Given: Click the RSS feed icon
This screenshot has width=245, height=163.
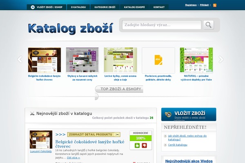Looking at the screenshot, I should pos(215,5).
